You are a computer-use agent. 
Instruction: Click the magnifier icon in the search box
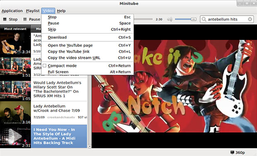pyautogui.click(x=204, y=19)
